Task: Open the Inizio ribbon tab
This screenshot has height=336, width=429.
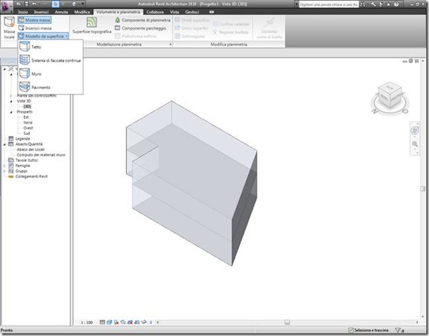Action: click(23, 12)
